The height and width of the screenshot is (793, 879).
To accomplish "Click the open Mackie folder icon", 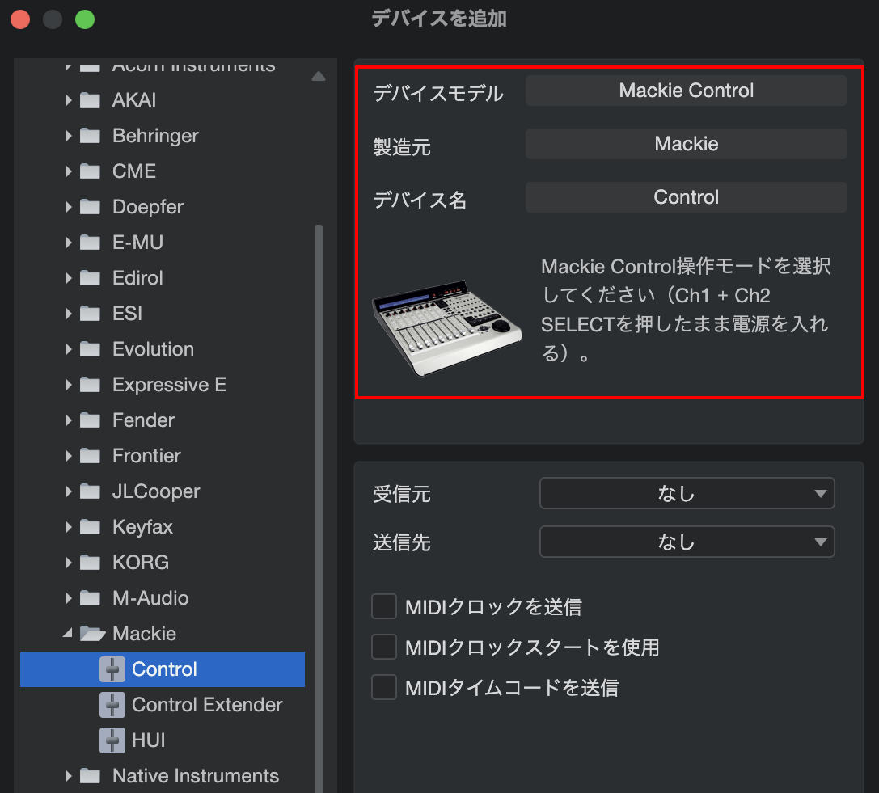I will 92,633.
